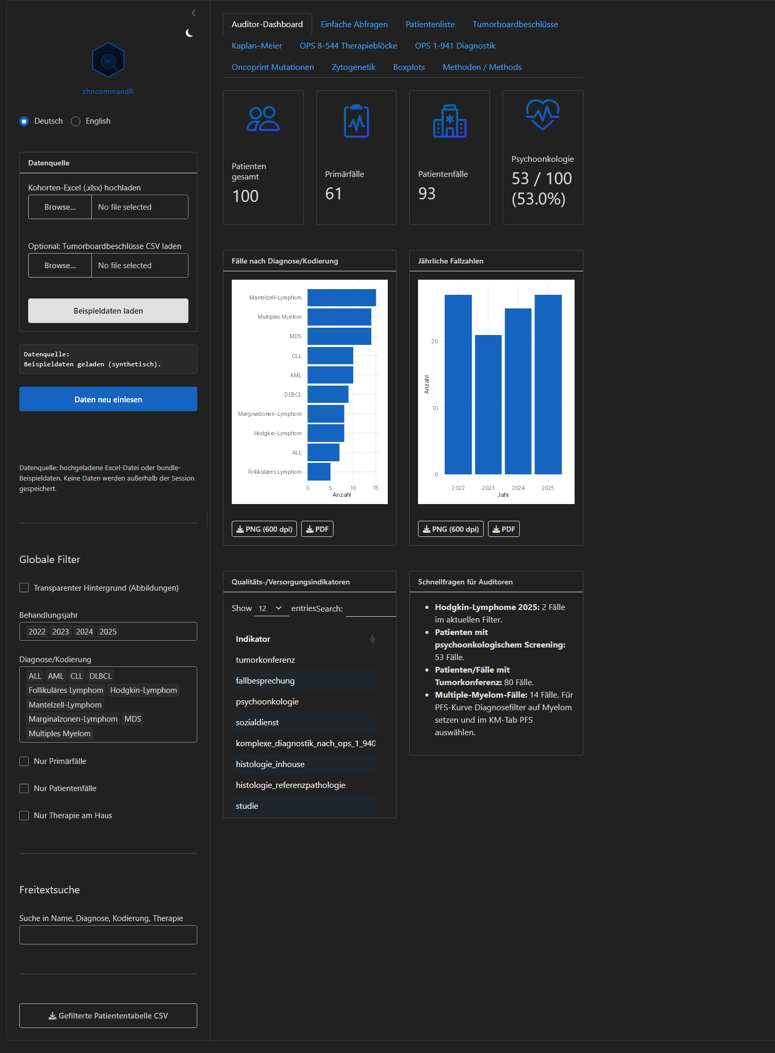Select the 2022 year tag
Viewport: 775px width, 1053px height.
click(x=37, y=631)
